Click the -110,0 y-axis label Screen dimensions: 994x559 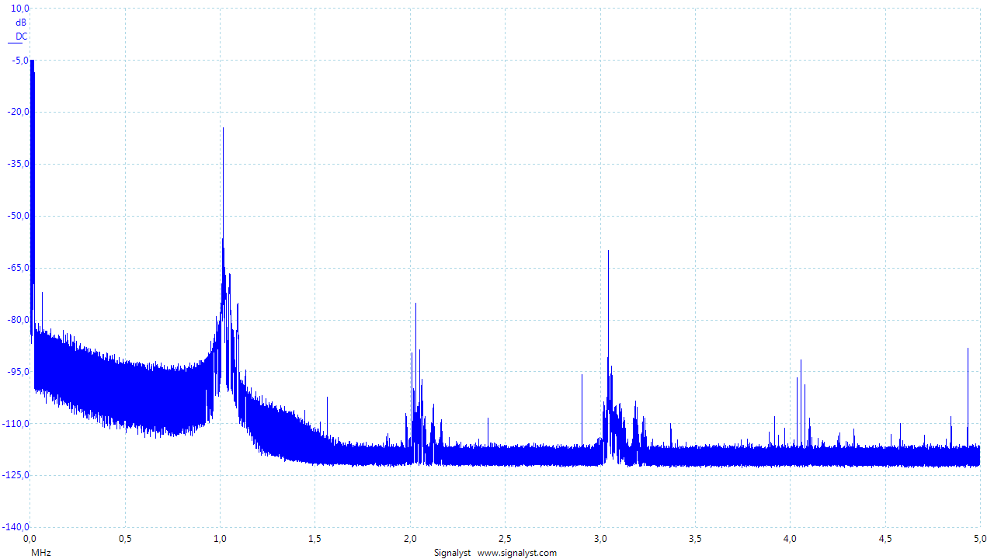click(x=16, y=424)
